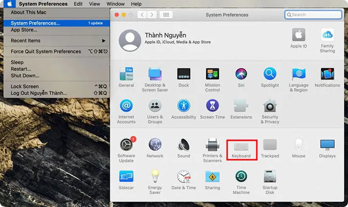Open Family Sharing settings
348x207 pixels.
point(327,40)
